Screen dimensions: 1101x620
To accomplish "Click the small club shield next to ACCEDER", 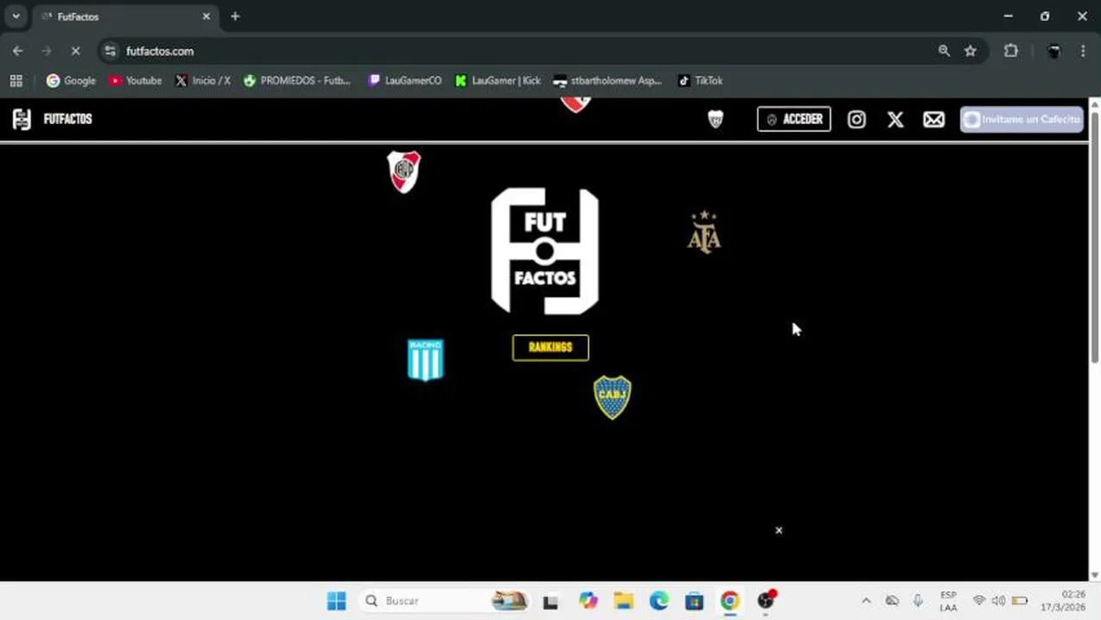I will tap(715, 120).
